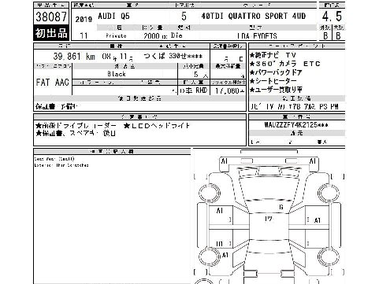Screen dimensions: 379x284
Task: Select the G mark on the windshield
Action: pos(281,207)
